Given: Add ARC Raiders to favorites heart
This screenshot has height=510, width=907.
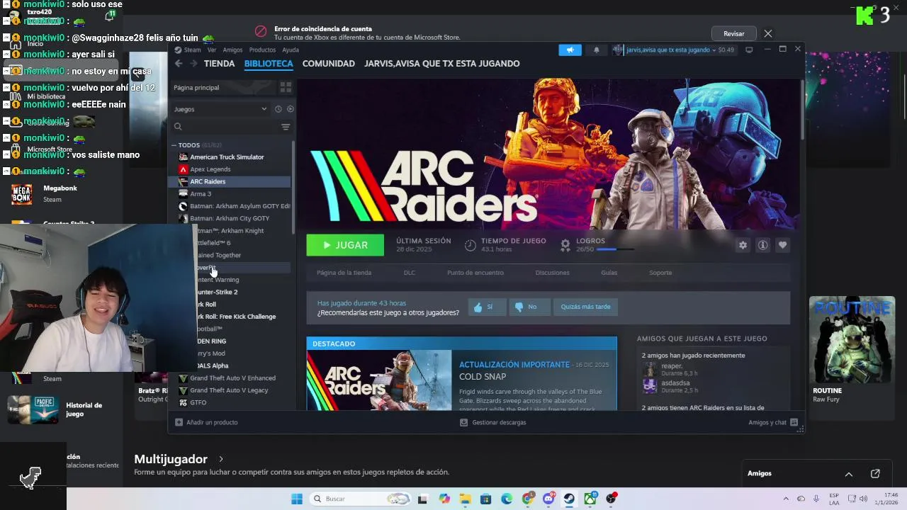Looking at the screenshot, I should pos(782,245).
